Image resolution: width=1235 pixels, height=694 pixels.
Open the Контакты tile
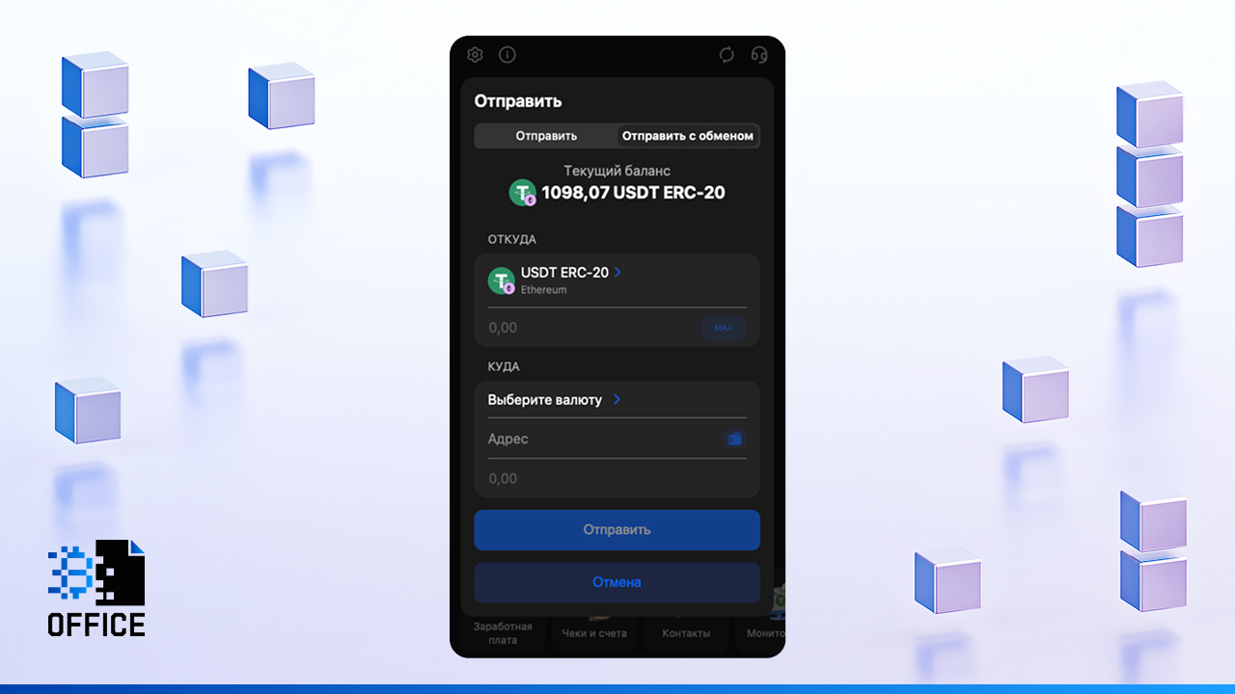(x=686, y=633)
